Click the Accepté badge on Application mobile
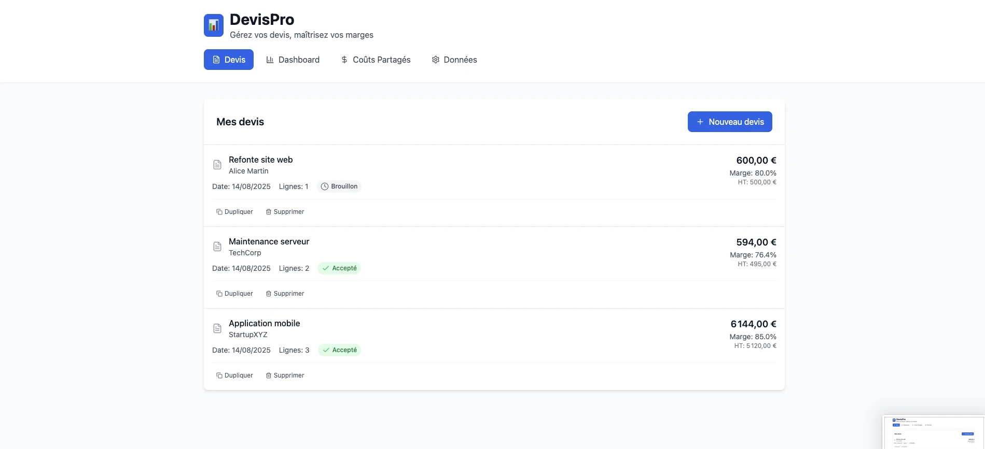985x449 pixels. click(339, 350)
